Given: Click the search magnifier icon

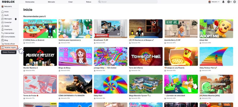Looking at the screenshot, I should click(100, 2).
